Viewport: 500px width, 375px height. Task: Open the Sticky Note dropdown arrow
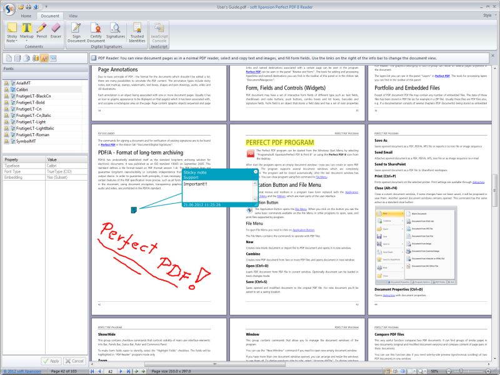coord(16,41)
